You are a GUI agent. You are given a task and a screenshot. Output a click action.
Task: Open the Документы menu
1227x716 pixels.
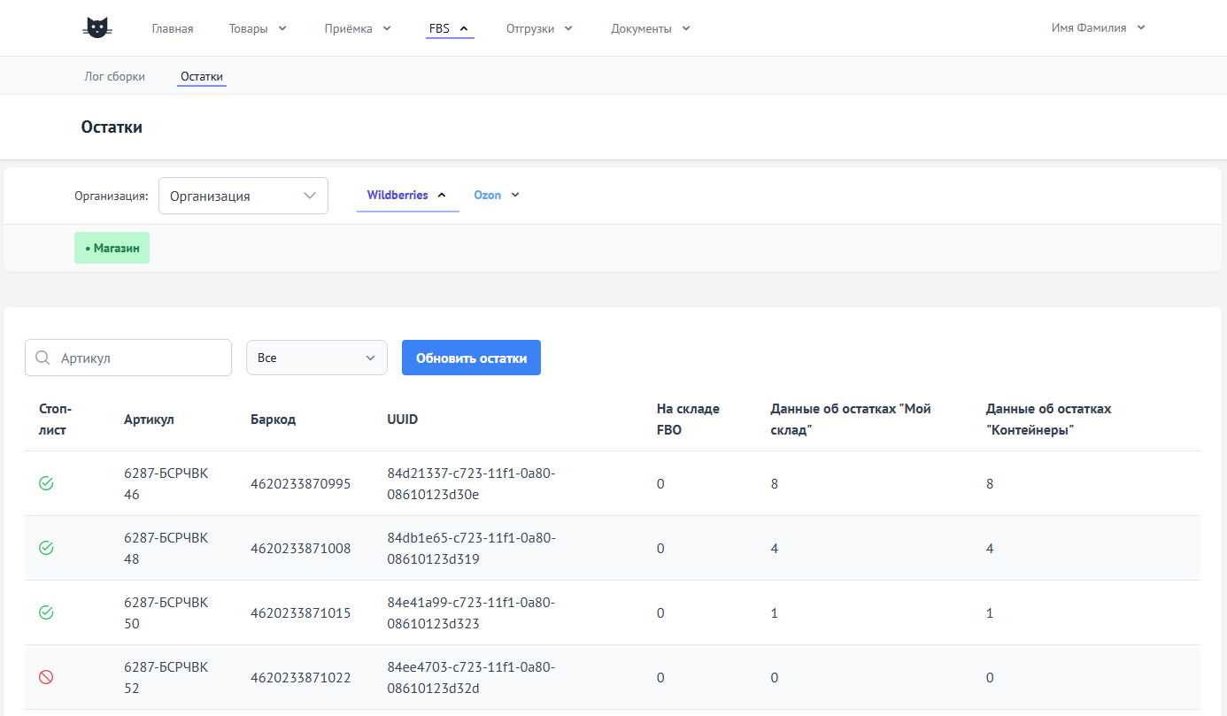click(x=651, y=28)
